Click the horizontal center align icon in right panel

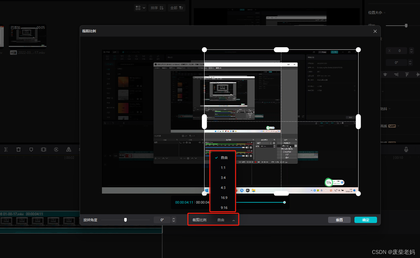coord(385,74)
